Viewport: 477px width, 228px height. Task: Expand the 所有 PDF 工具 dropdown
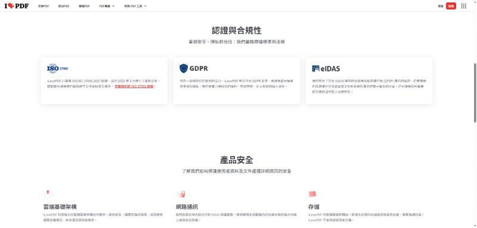(135, 6)
